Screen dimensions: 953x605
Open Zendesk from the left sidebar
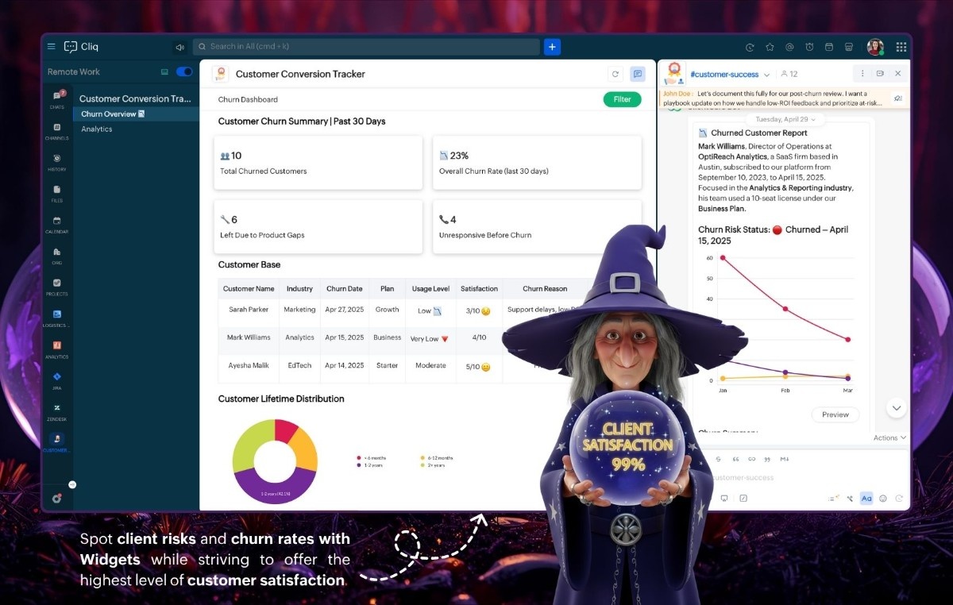(x=56, y=407)
